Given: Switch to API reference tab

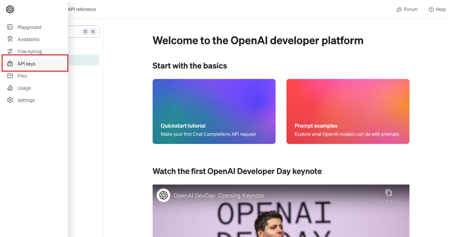Looking at the screenshot, I should [82, 9].
